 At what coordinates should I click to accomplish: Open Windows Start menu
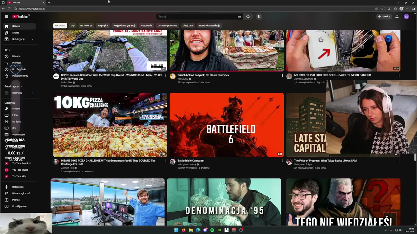(x=176, y=230)
